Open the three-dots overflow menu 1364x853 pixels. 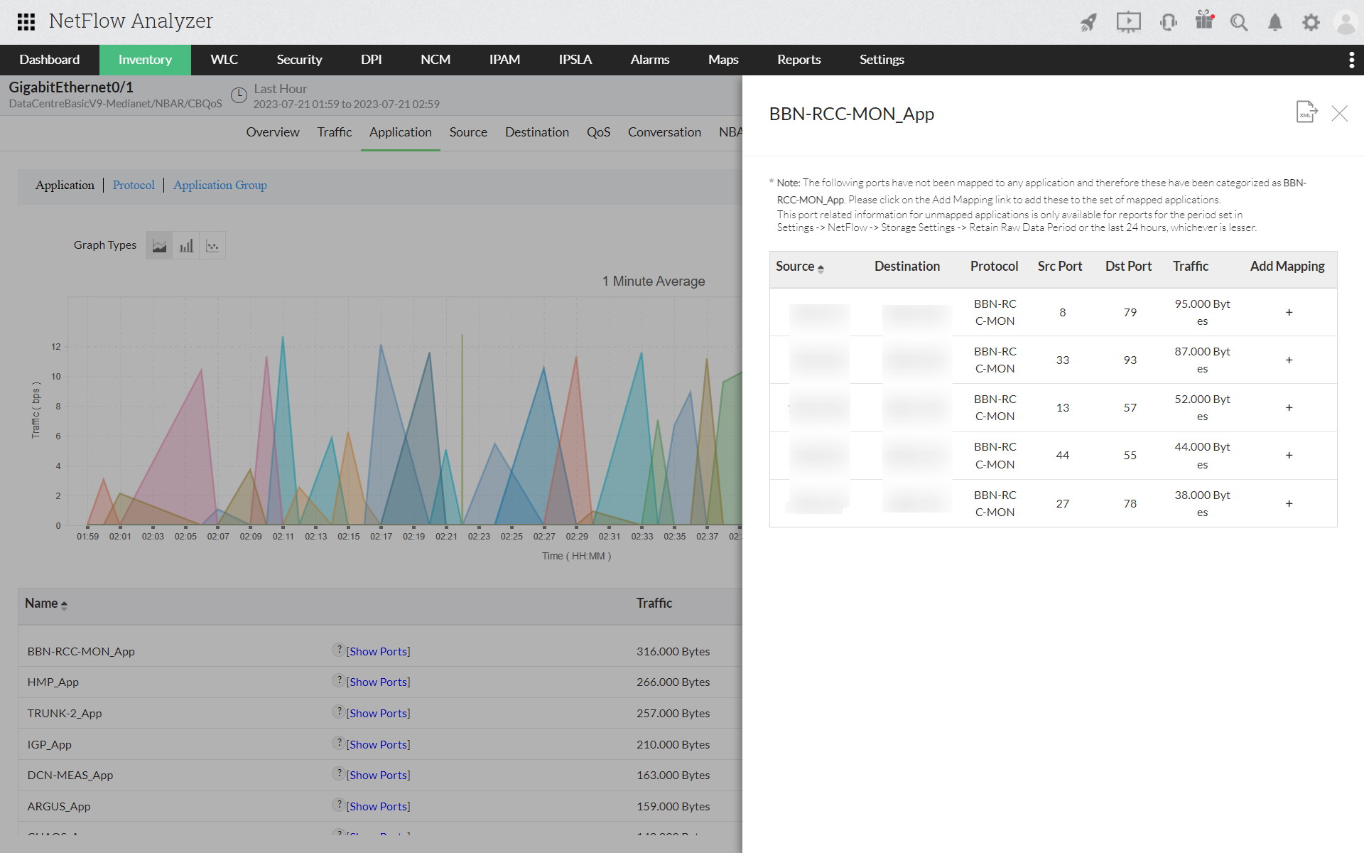pyautogui.click(x=1351, y=60)
